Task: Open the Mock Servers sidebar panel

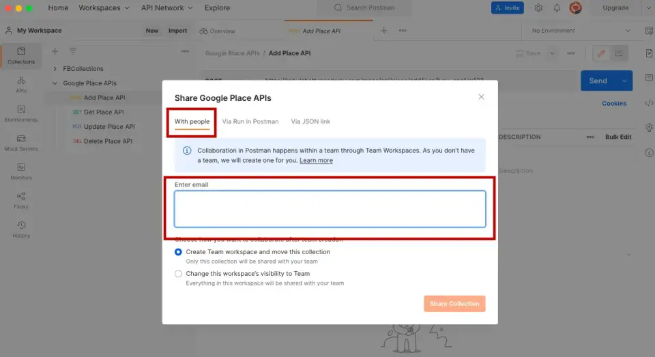Action: (21, 142)
